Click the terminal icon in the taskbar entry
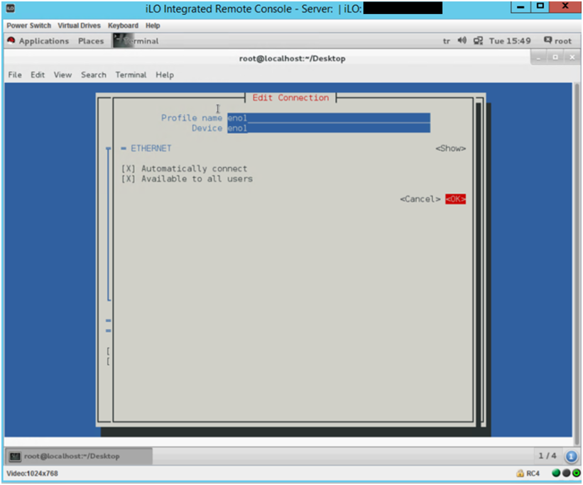The height and width of the screenshot is (485, 583). click(15, 457)
